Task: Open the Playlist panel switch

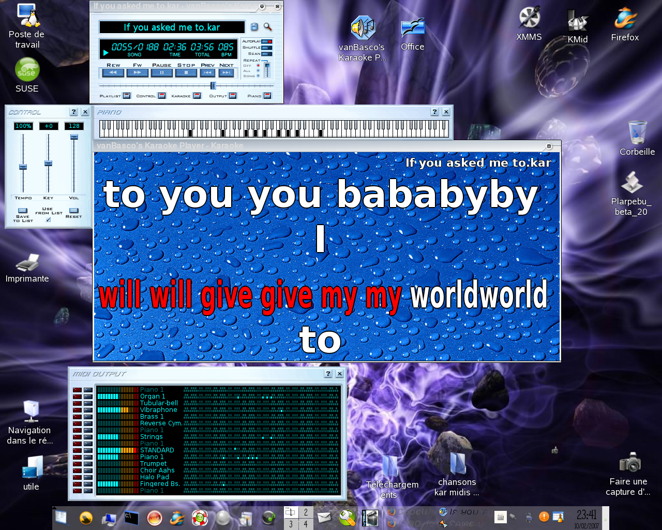Action: coord(126,95)
